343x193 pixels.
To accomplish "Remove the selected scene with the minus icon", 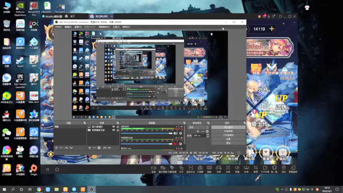I will [x=61, y=148].
